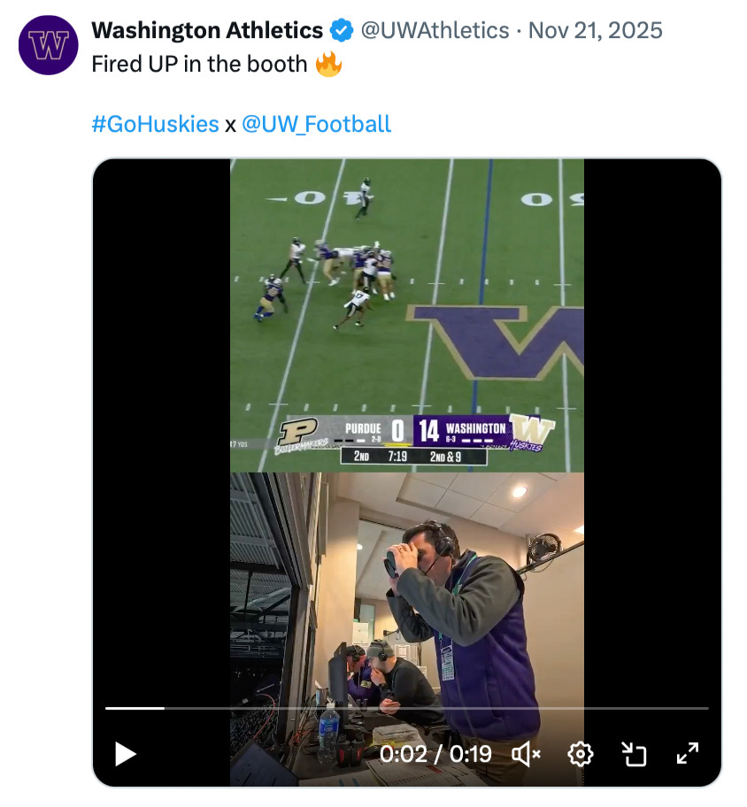Seek using the video progress bar

coord(407,708)
